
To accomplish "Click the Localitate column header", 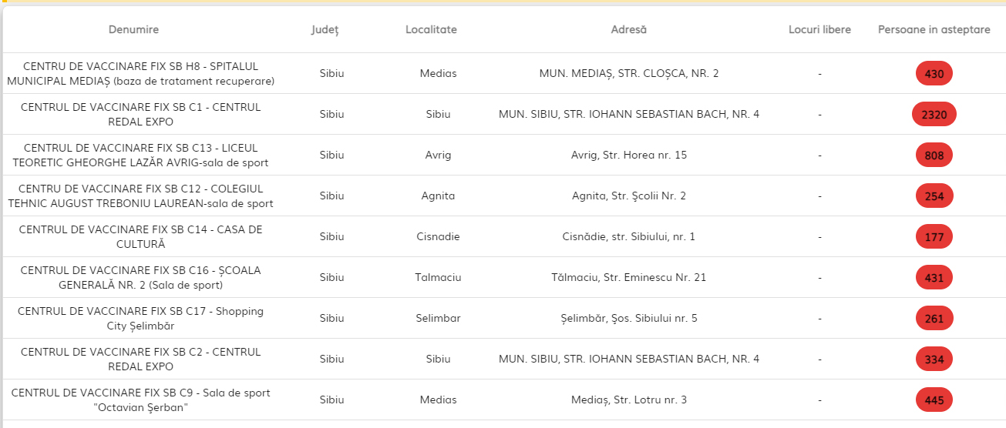I will point(431,29).
